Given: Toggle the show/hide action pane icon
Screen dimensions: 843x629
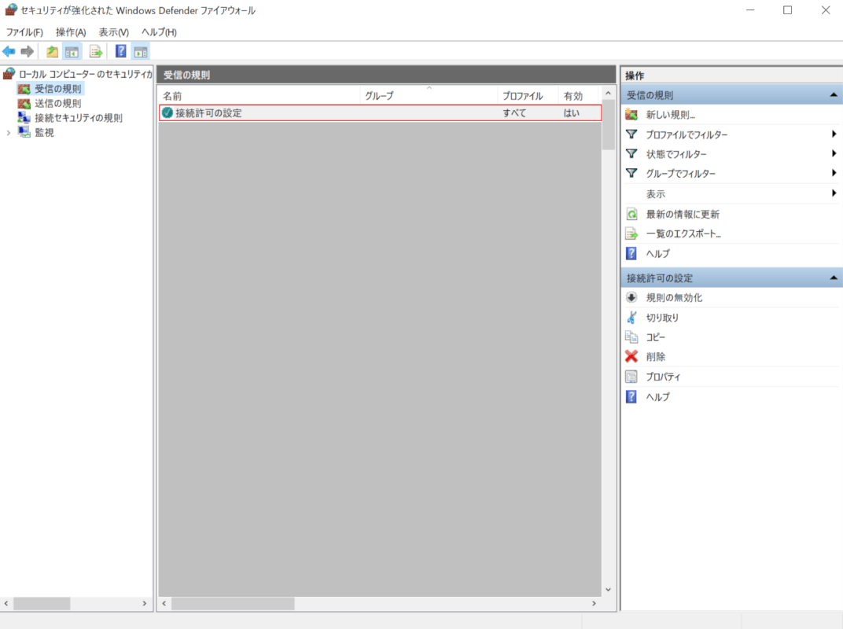Looking at the screenshot, I should [141, 52].
